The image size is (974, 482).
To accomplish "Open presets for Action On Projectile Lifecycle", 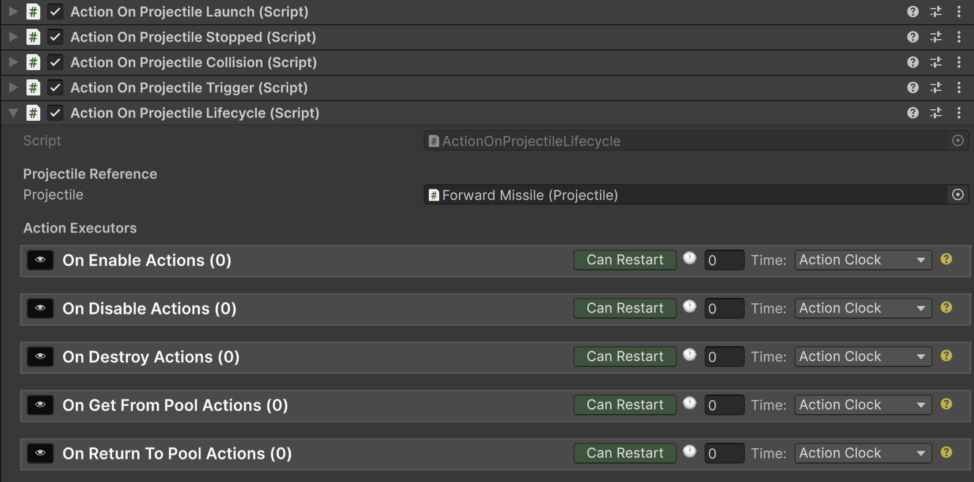I will pos(936,113).
